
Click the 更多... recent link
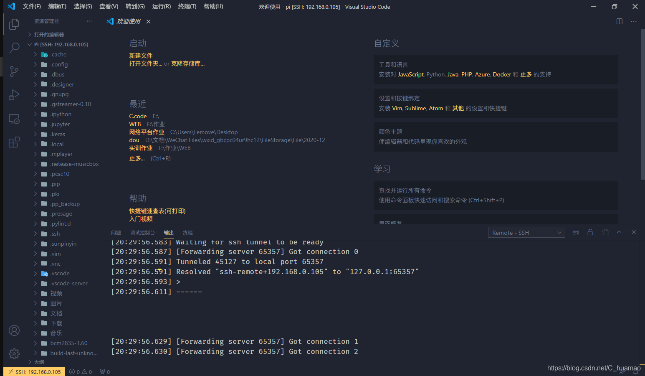(x=137, y=158)
